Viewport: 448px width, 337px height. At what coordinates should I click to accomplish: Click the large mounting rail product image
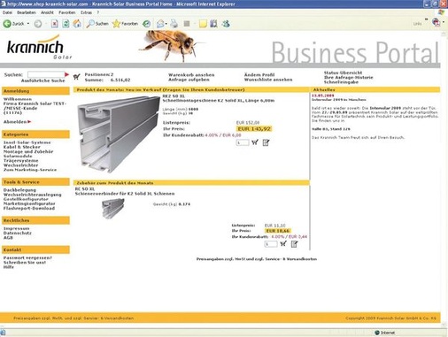[118, 134]
